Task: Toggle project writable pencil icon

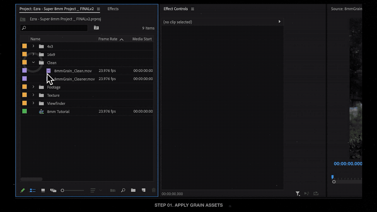Action: (x=22, y=190)
